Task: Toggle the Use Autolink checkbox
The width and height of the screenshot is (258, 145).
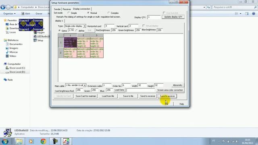Action: click(164, 13)
